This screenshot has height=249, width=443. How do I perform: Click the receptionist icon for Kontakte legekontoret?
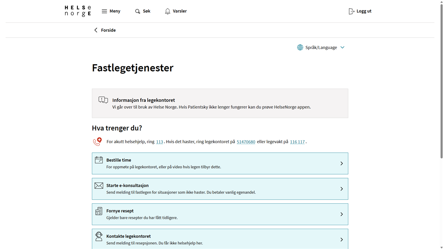point(99,236)
